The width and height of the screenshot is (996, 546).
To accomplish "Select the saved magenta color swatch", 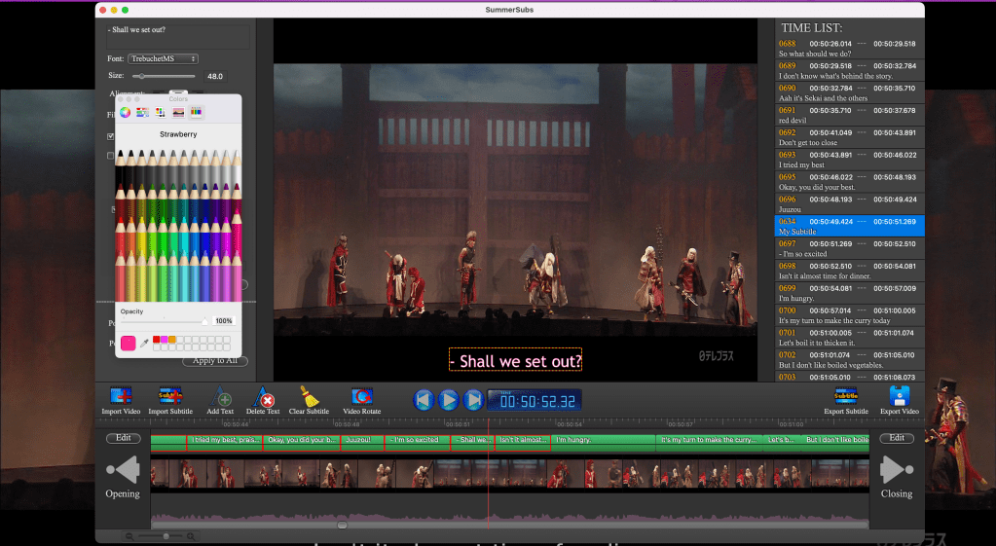I will tap(164, 340).
